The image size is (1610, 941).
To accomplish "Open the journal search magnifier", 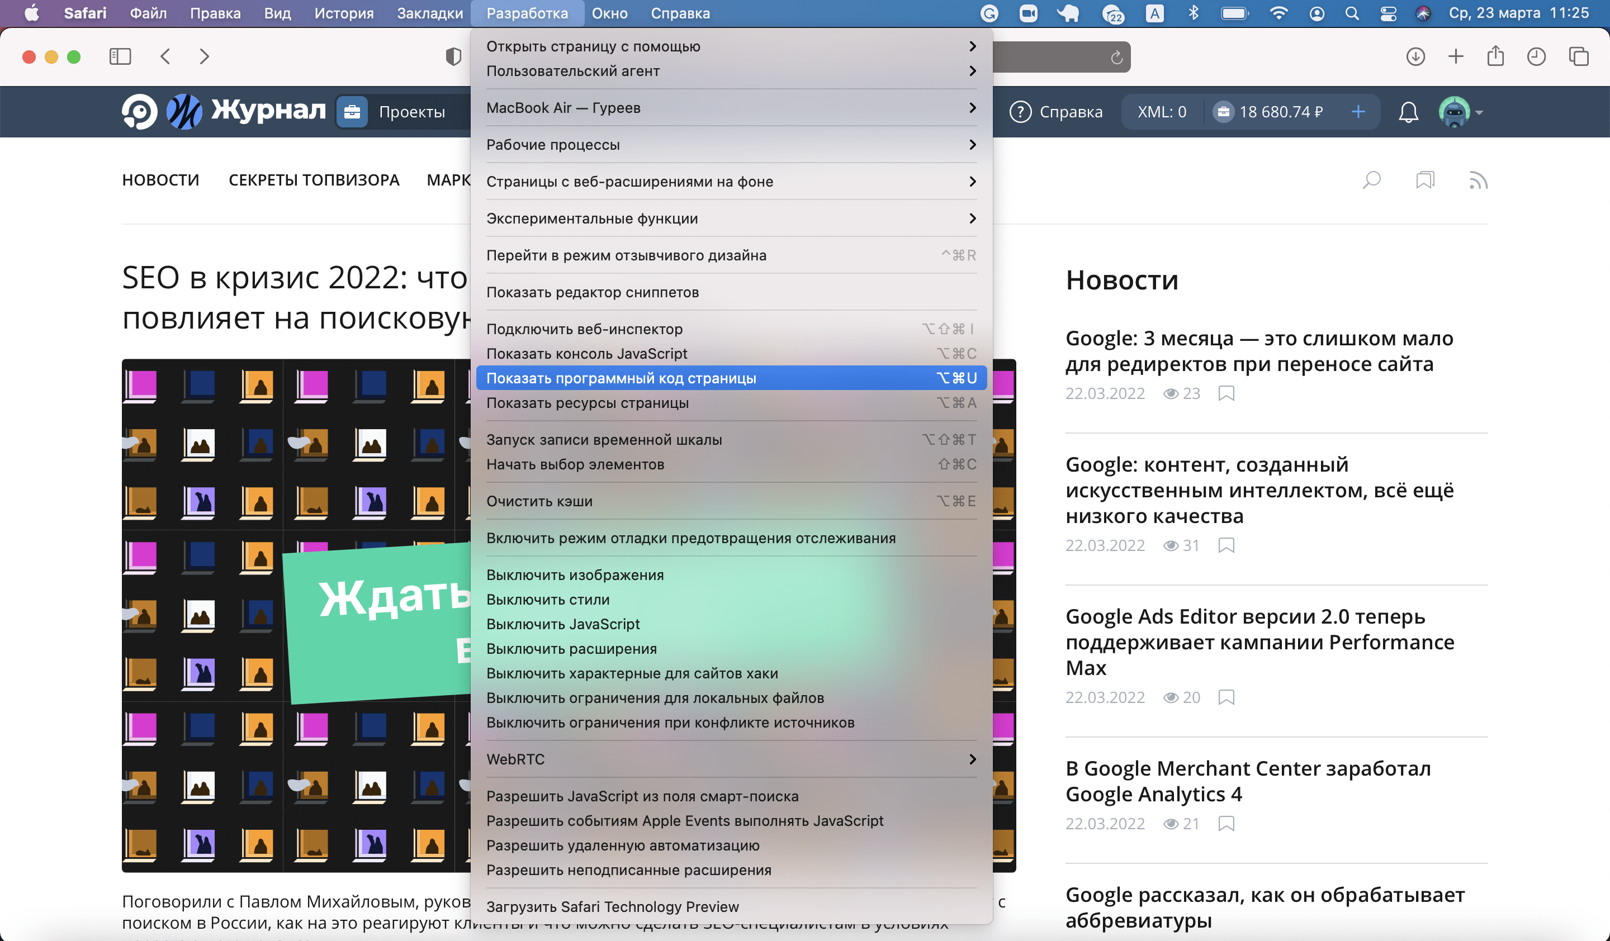I will (1372, 180).
